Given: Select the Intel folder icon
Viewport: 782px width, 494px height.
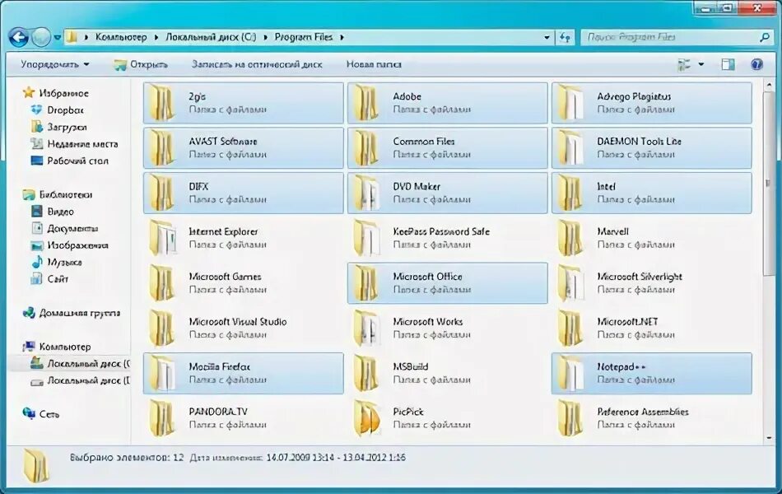Looking at the screenshot, I should pos(571,193).
